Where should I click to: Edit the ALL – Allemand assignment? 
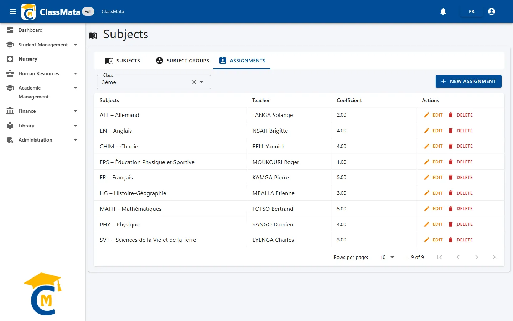433,115
